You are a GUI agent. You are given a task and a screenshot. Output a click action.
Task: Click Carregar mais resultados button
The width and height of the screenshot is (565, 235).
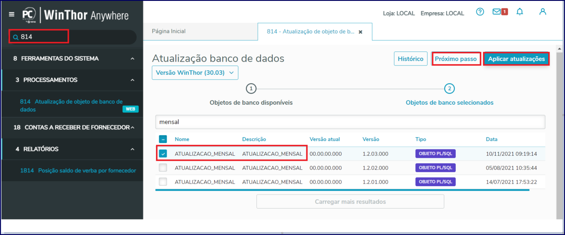coord(350,202)
